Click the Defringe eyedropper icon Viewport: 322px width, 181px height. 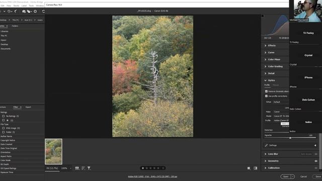tap(266, 145)
